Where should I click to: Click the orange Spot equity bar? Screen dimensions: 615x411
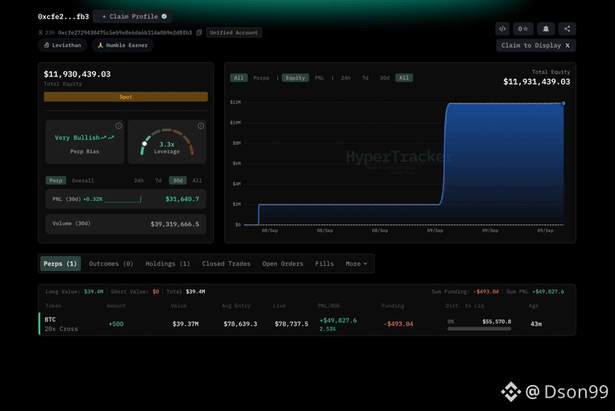[x=126, y=97]
